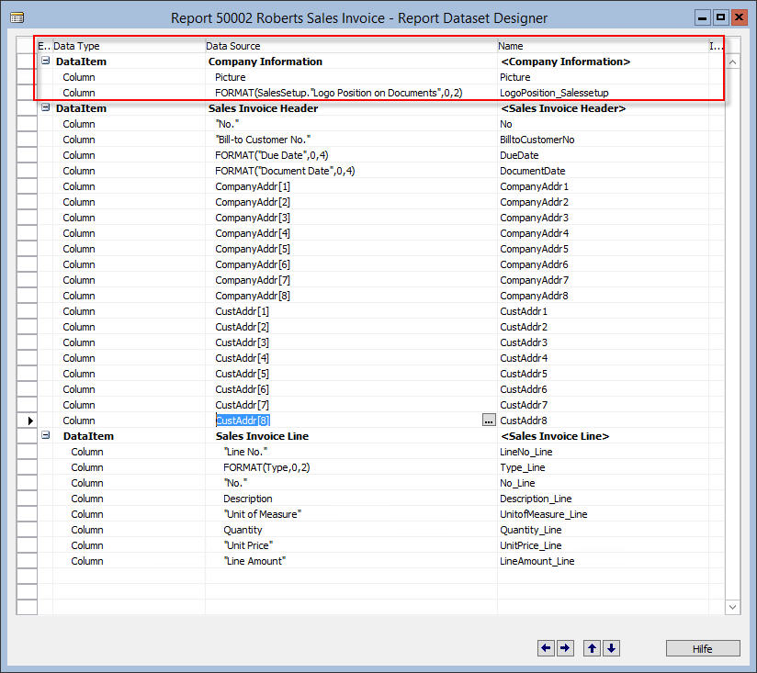Click the Hilfe button
The image size is (757, 673).
tap(703, 648)
